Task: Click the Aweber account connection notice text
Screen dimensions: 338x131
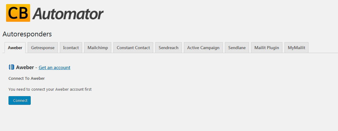Action: click(x=50, y=89)
